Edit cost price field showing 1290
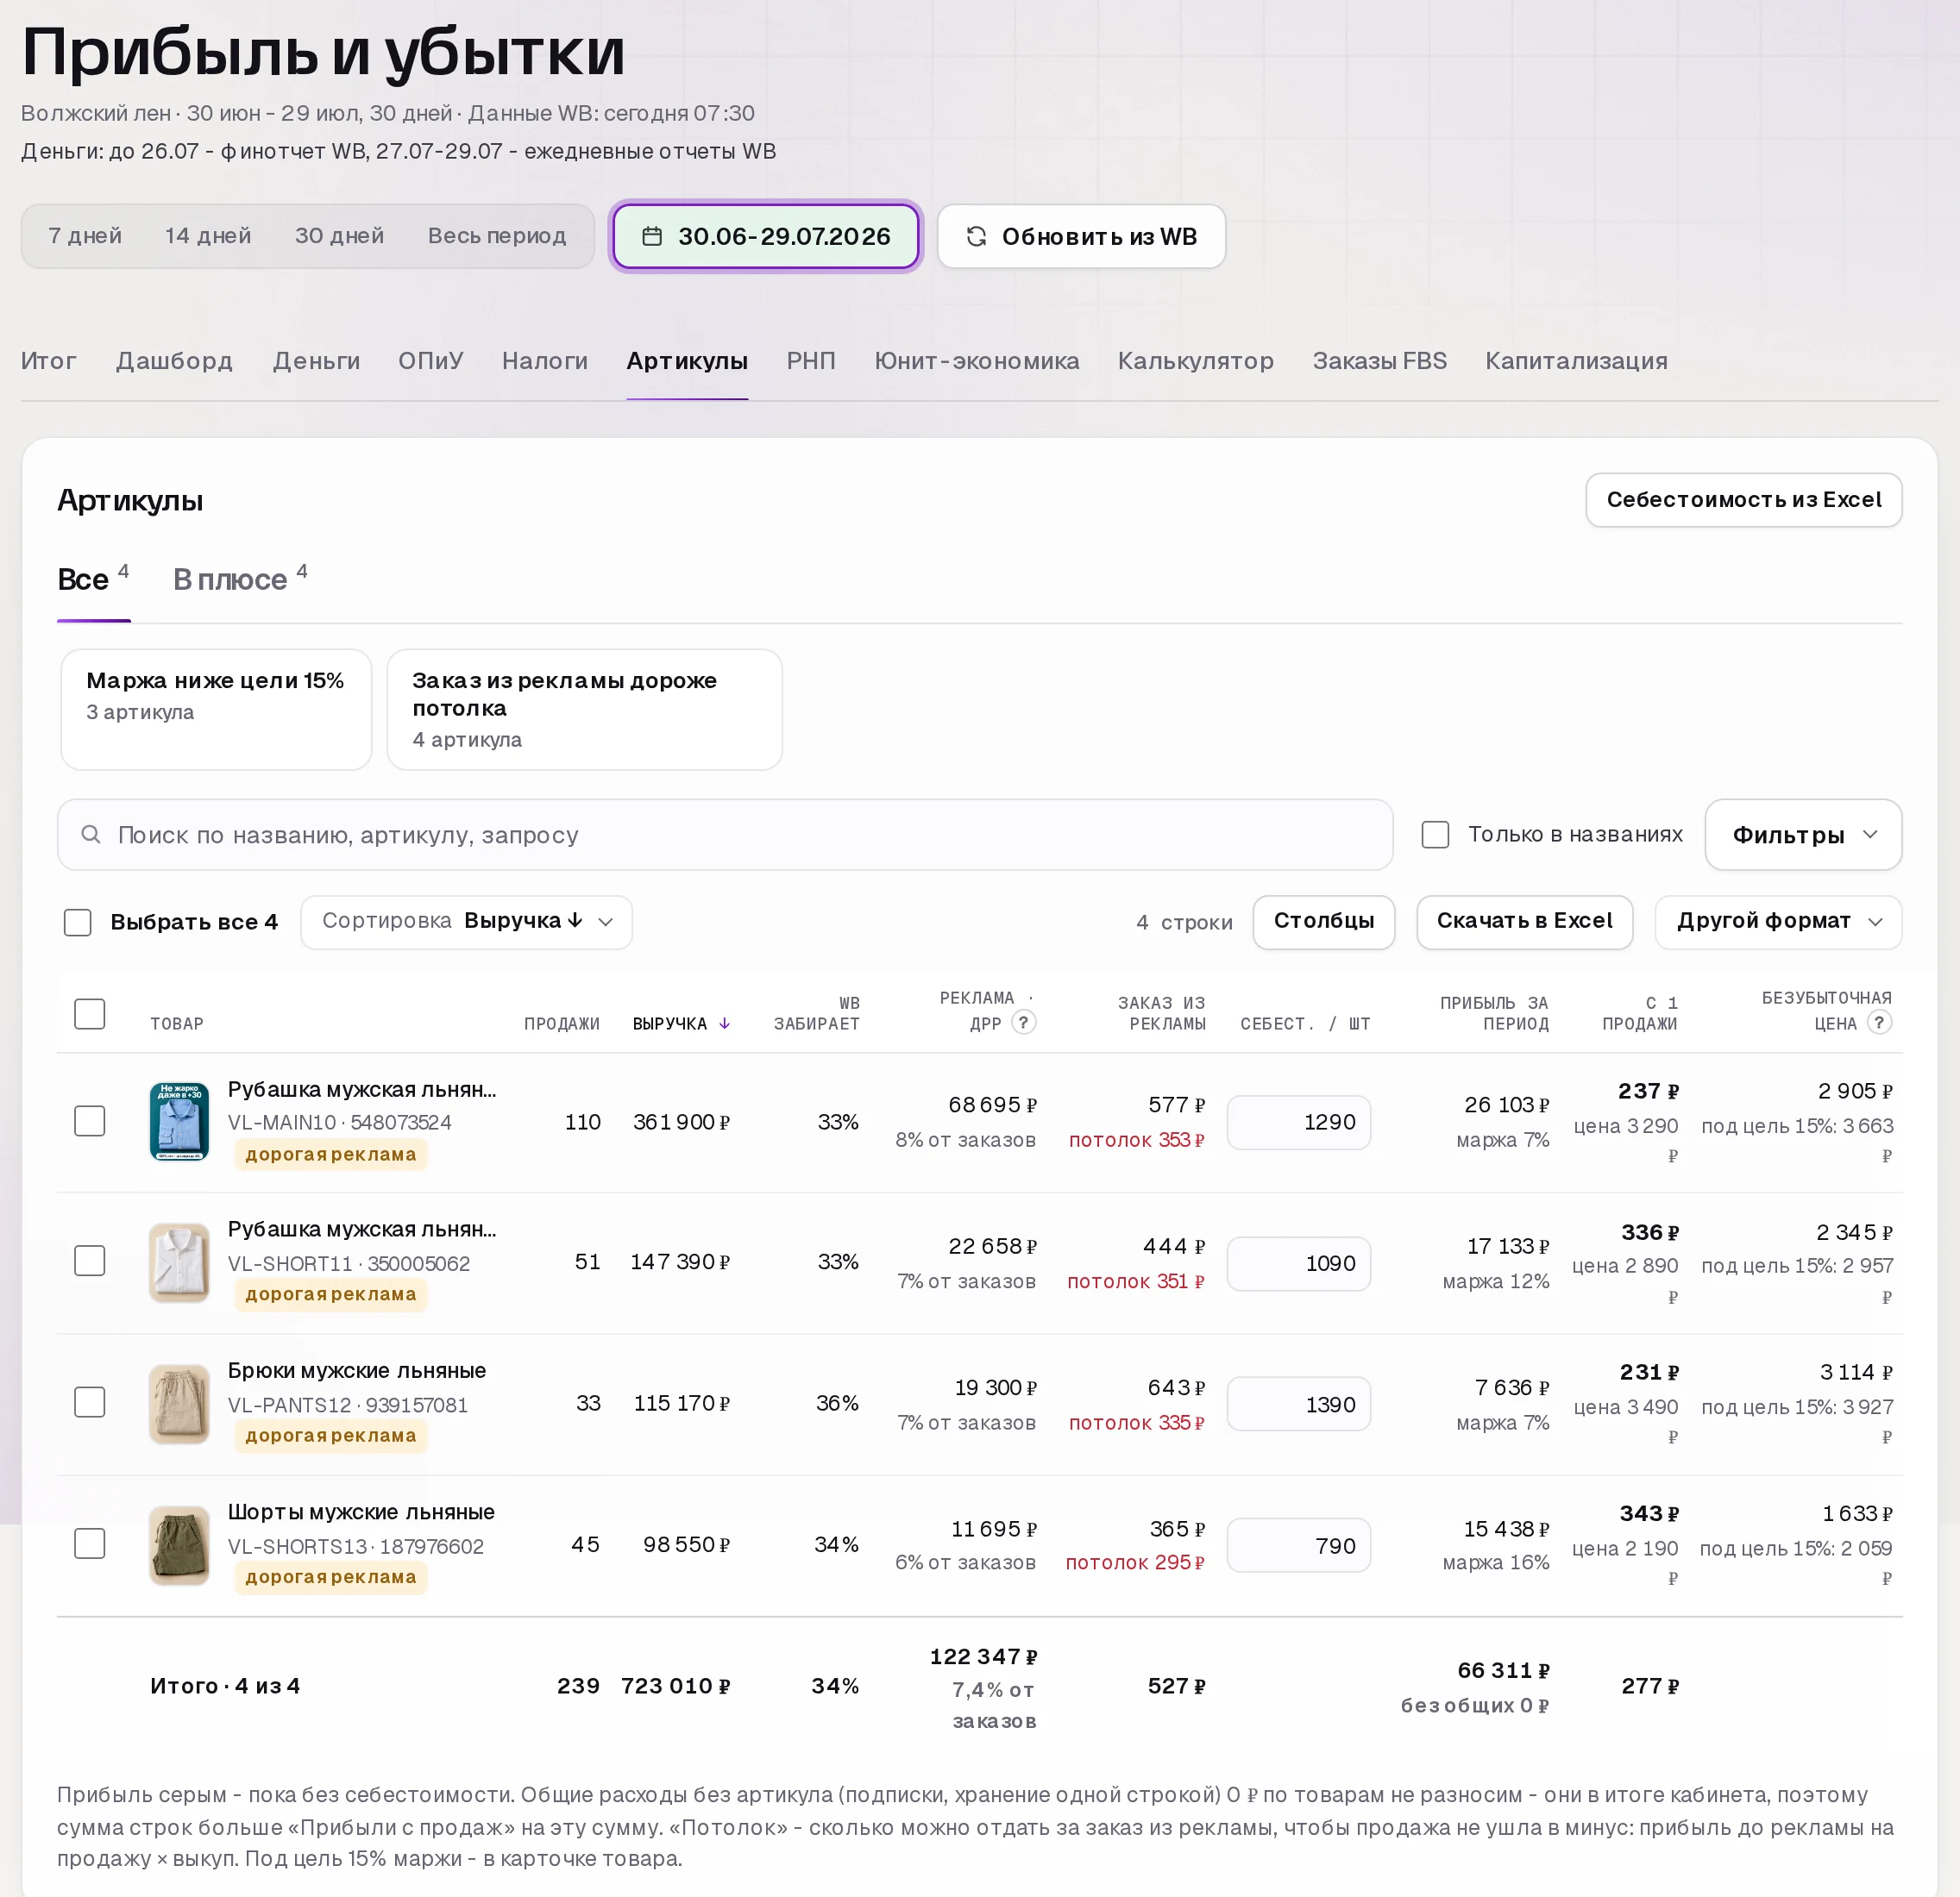Image resolution: width=1960 pixels, height=1897 pixels. click(x=1298, y=1123)
